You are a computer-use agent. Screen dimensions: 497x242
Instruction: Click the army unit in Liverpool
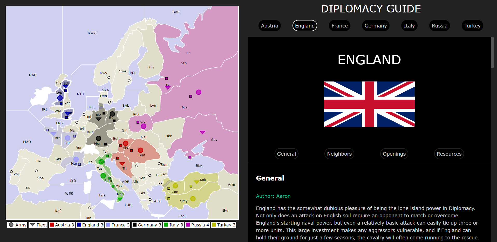coord(60,98)
